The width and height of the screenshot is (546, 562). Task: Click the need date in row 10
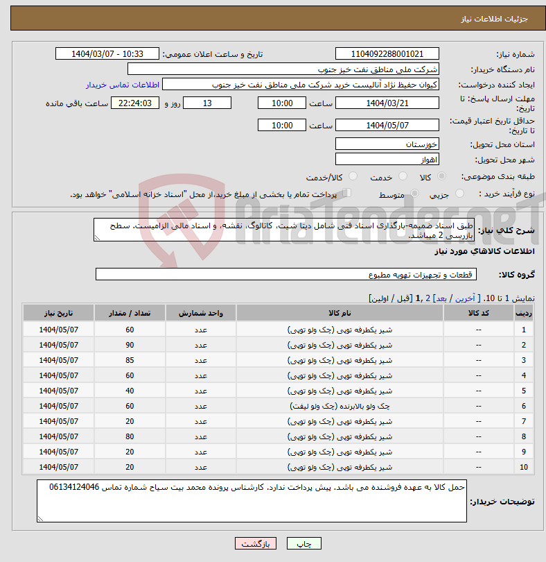[x=58, y=467]
